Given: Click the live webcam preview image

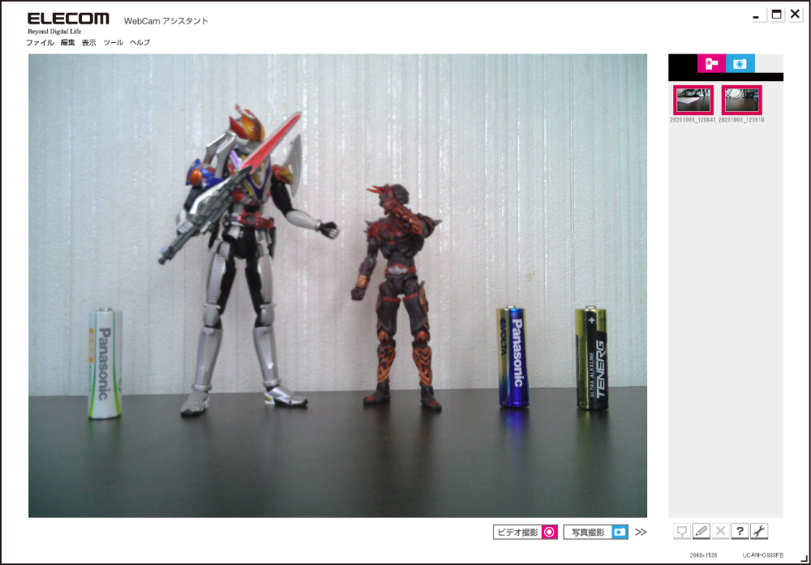Looking at the screenshot, I should (x=337, y=285).
